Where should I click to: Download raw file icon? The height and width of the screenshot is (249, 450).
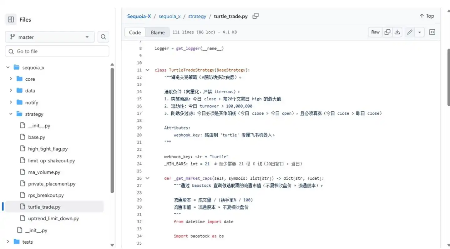[x=397, y=32]
